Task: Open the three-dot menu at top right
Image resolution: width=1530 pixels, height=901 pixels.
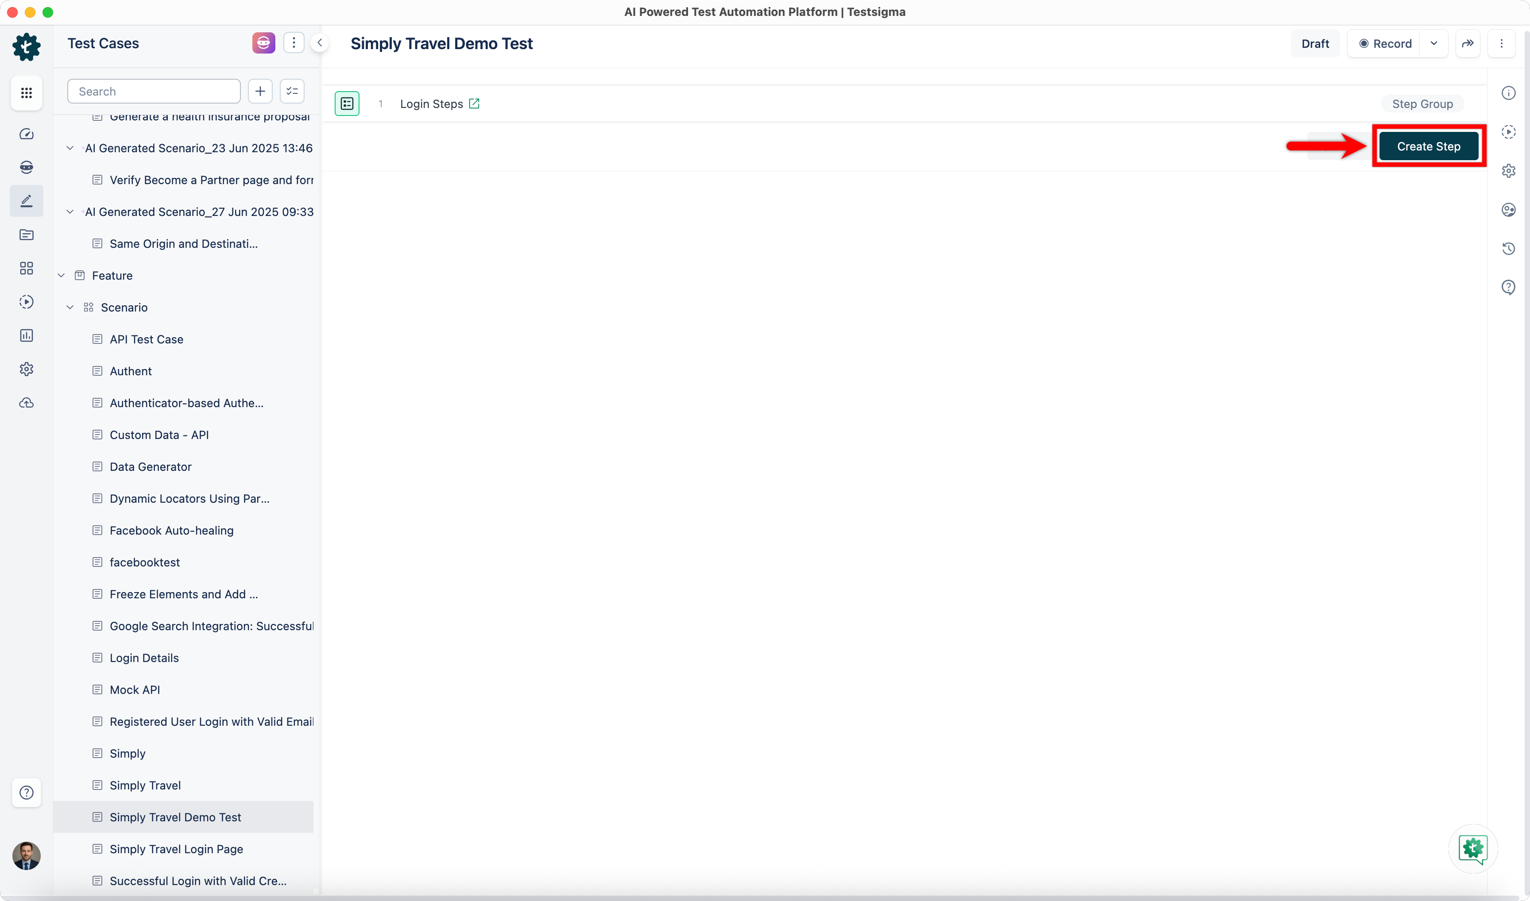Action: tap(1501, 44)
